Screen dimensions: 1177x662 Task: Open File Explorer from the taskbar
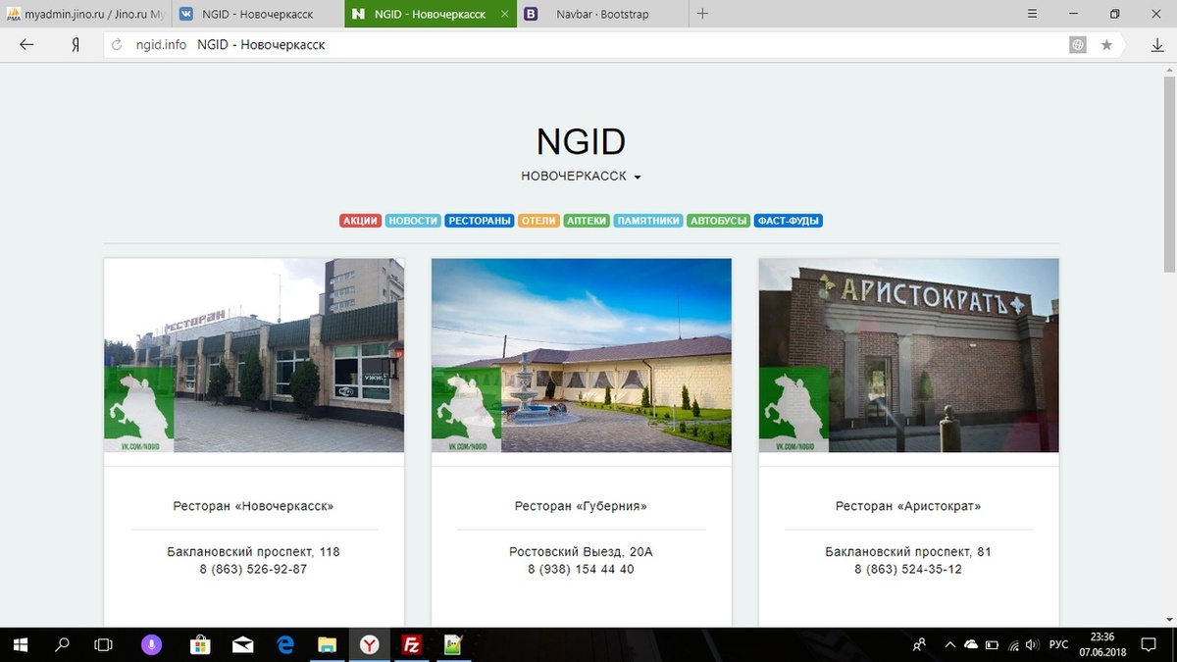pos(328,644)
